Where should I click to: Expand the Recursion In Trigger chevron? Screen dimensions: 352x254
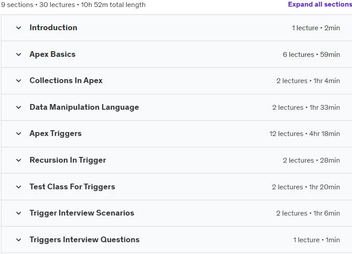pos(19,160)
